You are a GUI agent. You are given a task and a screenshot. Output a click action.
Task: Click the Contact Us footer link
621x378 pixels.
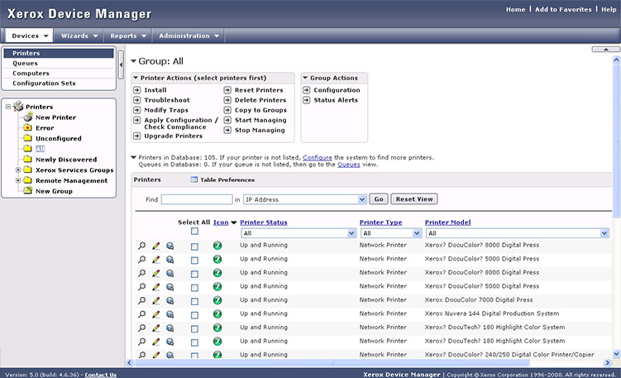pos(101,375)
